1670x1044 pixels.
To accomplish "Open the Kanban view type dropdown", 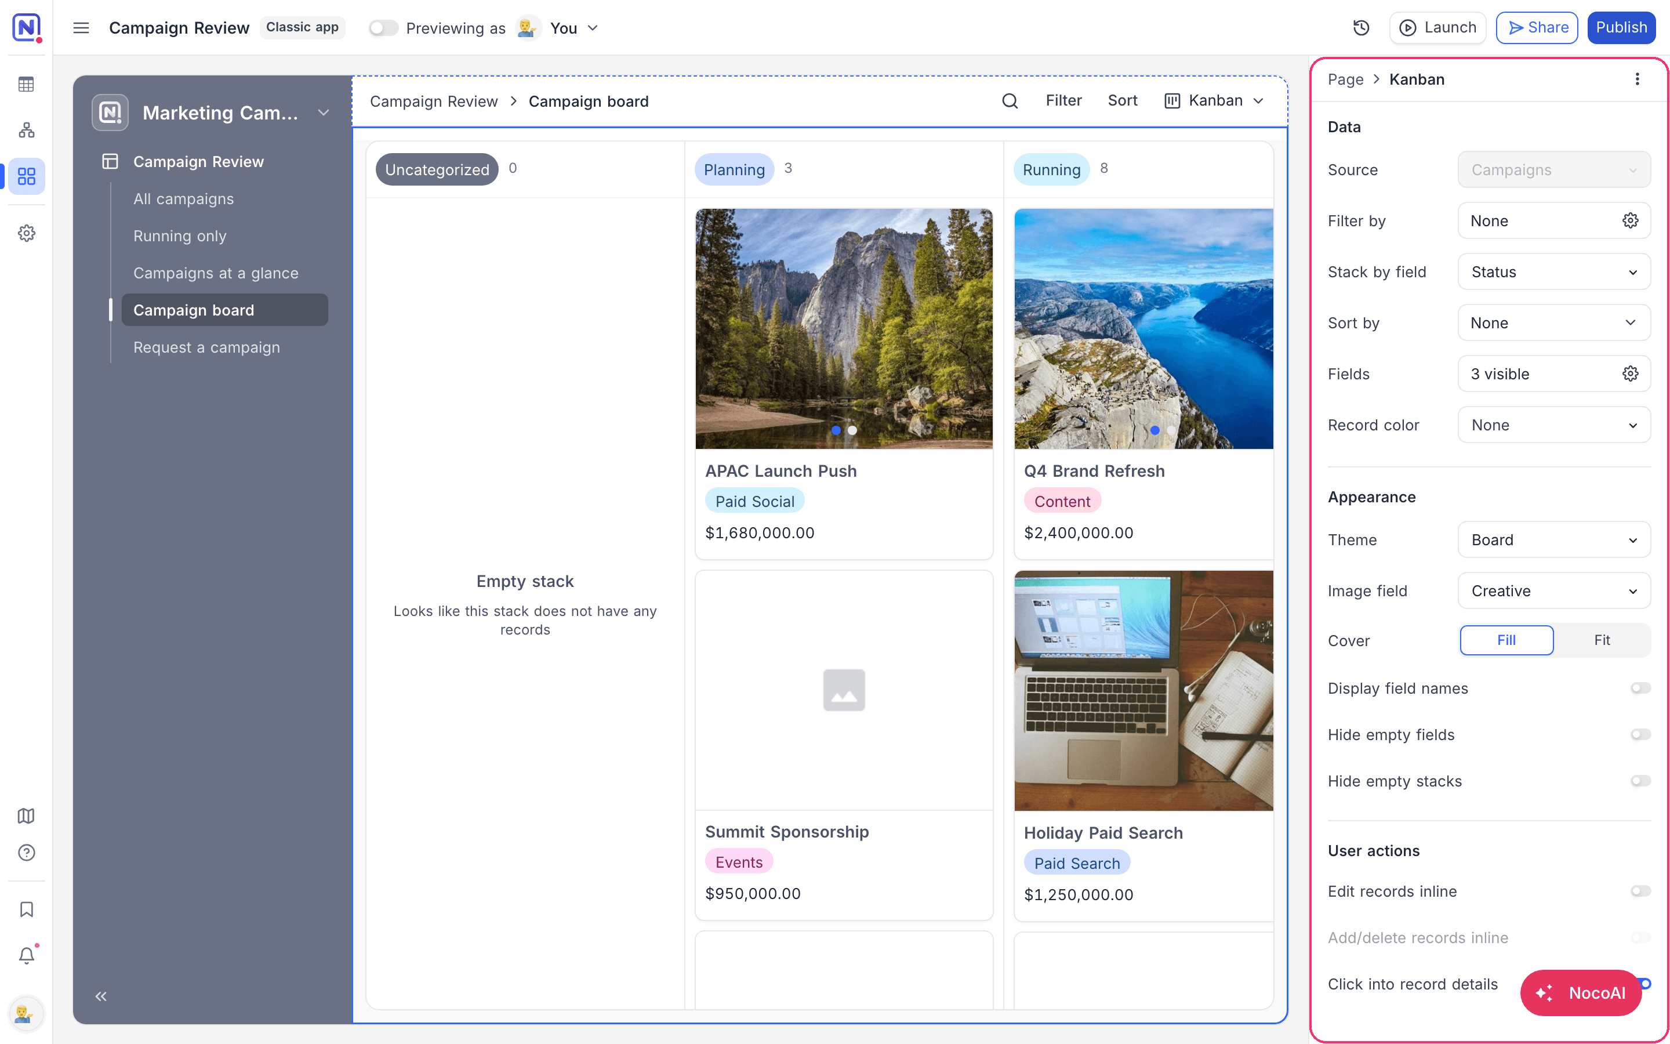I will [x=1215, y=101].
